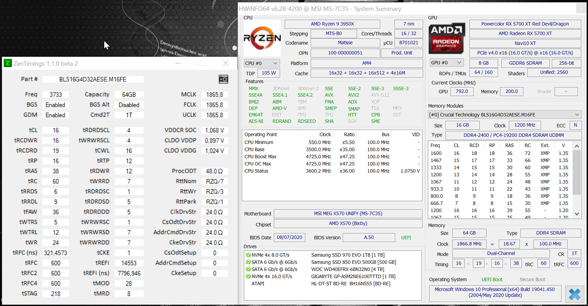The width and height of the screenshot is (588, 306).
Task: Minimize the ZenTimings window
Action: [178, 63]
